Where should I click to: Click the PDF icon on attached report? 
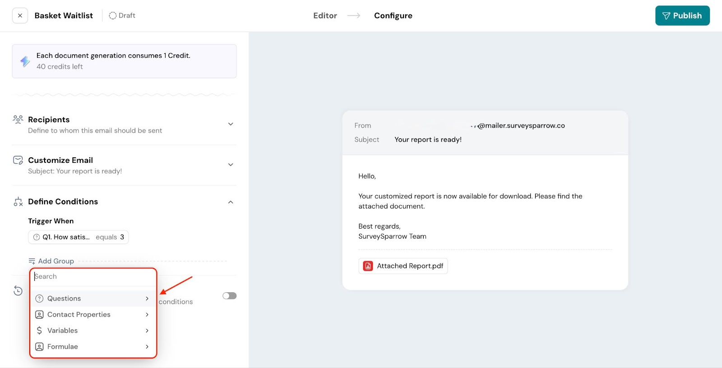point(368,266)
